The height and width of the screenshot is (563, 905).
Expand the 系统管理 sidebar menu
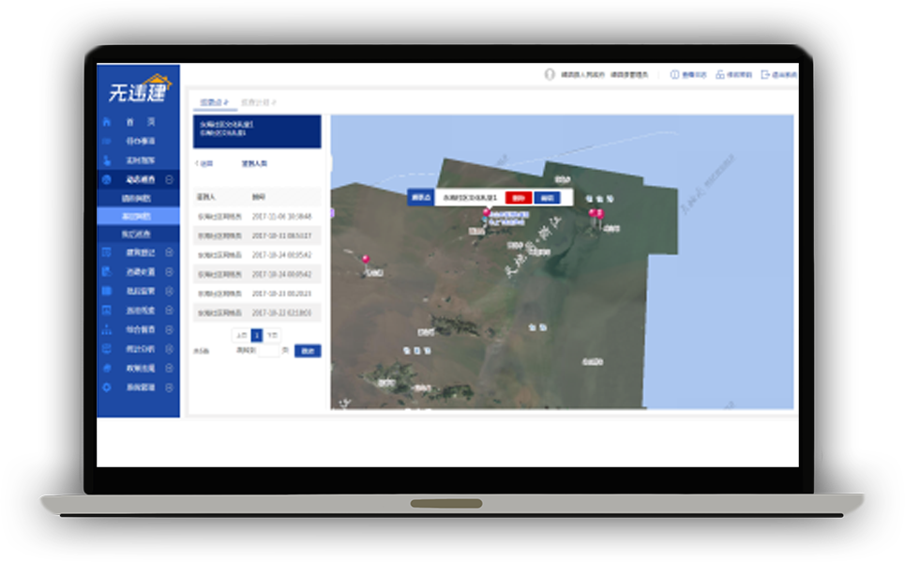(170, 387)
